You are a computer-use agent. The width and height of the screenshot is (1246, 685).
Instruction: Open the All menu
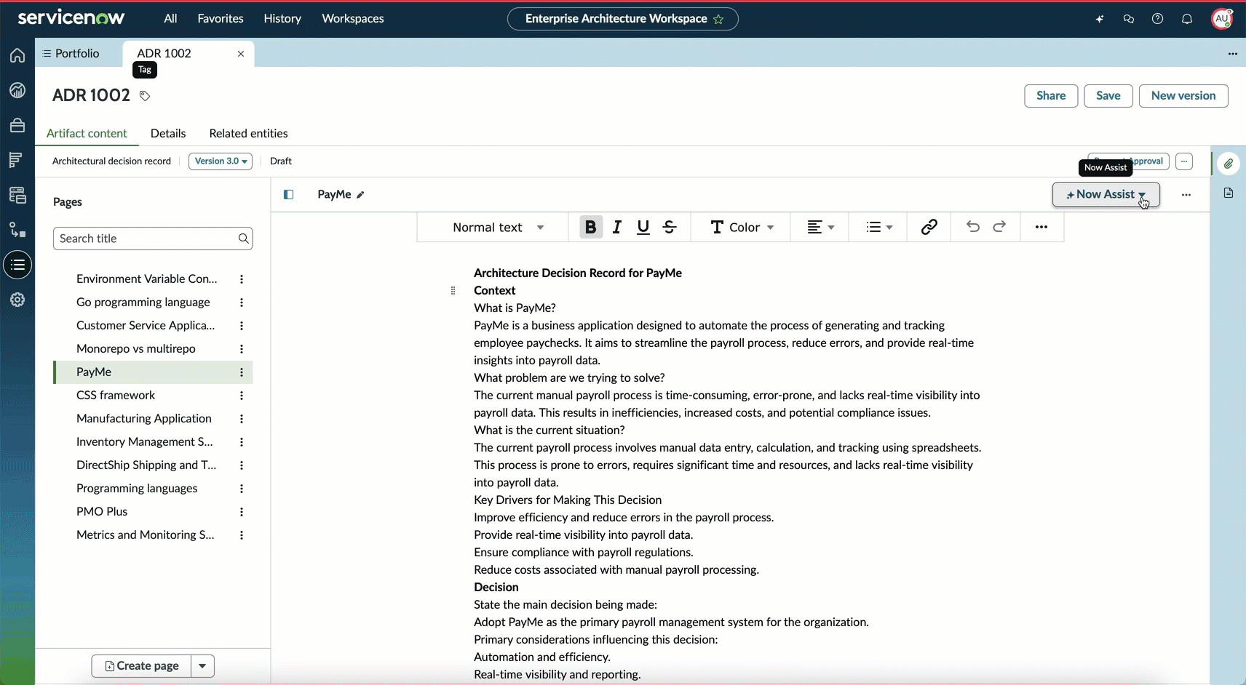[x=170, y=19]
